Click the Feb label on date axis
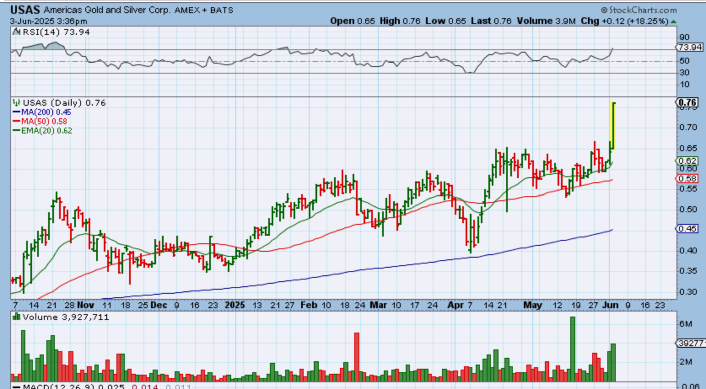Image resolution: width=706 pixels, height=389 pixels. point(309,305)
